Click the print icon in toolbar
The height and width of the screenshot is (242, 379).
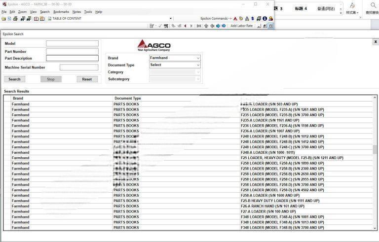(x=15, y=18)
